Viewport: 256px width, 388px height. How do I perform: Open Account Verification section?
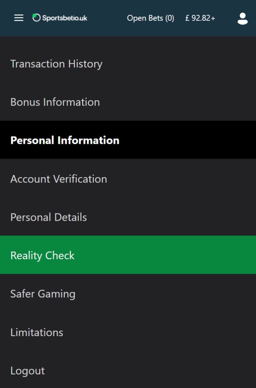tap(59, 179)
